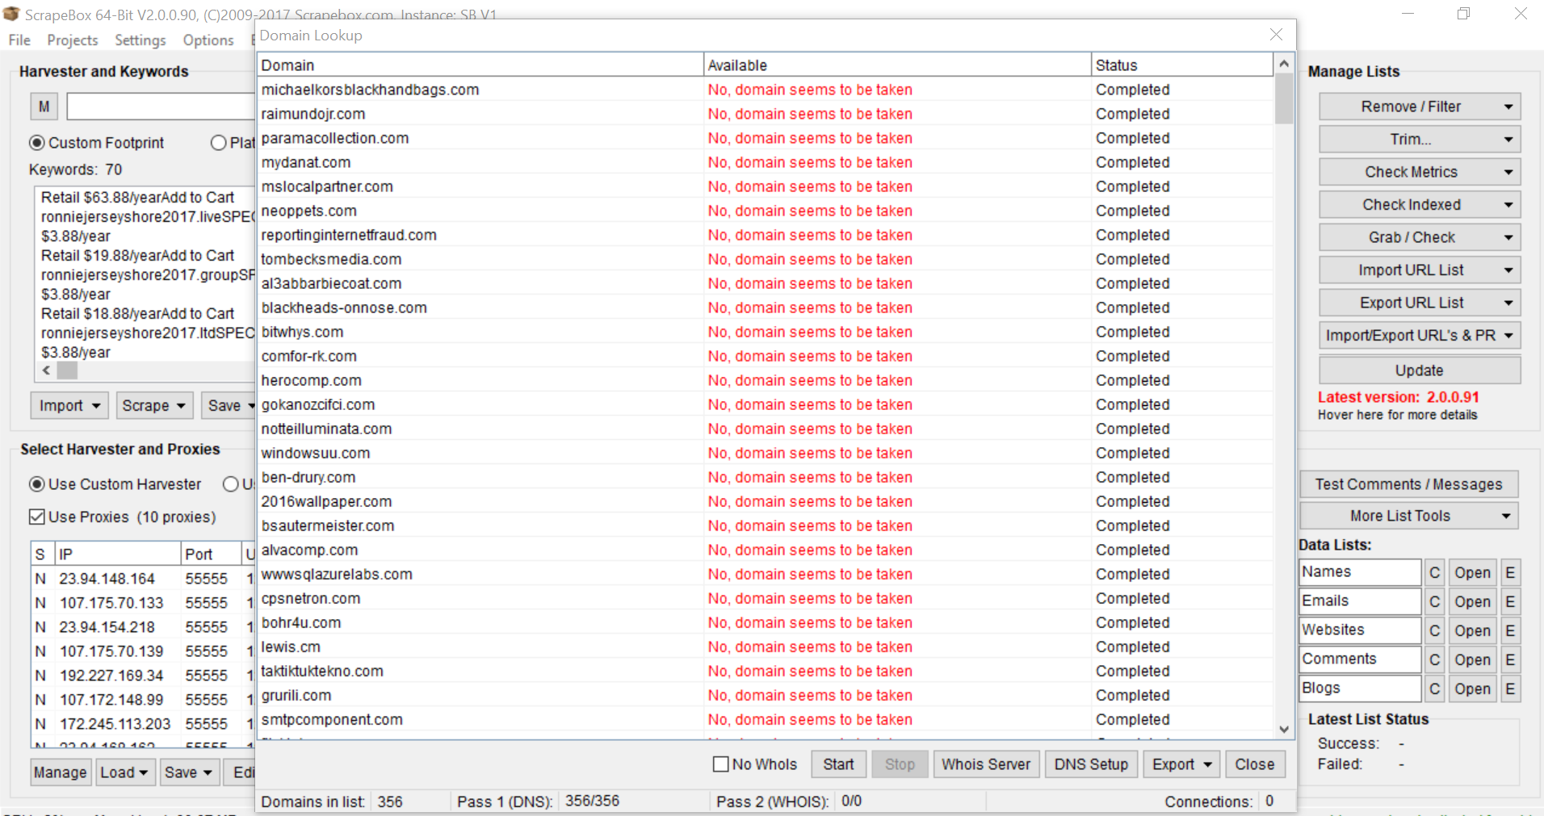
Task: Click the E button for Comments list
Action: tap(1510, 659)
